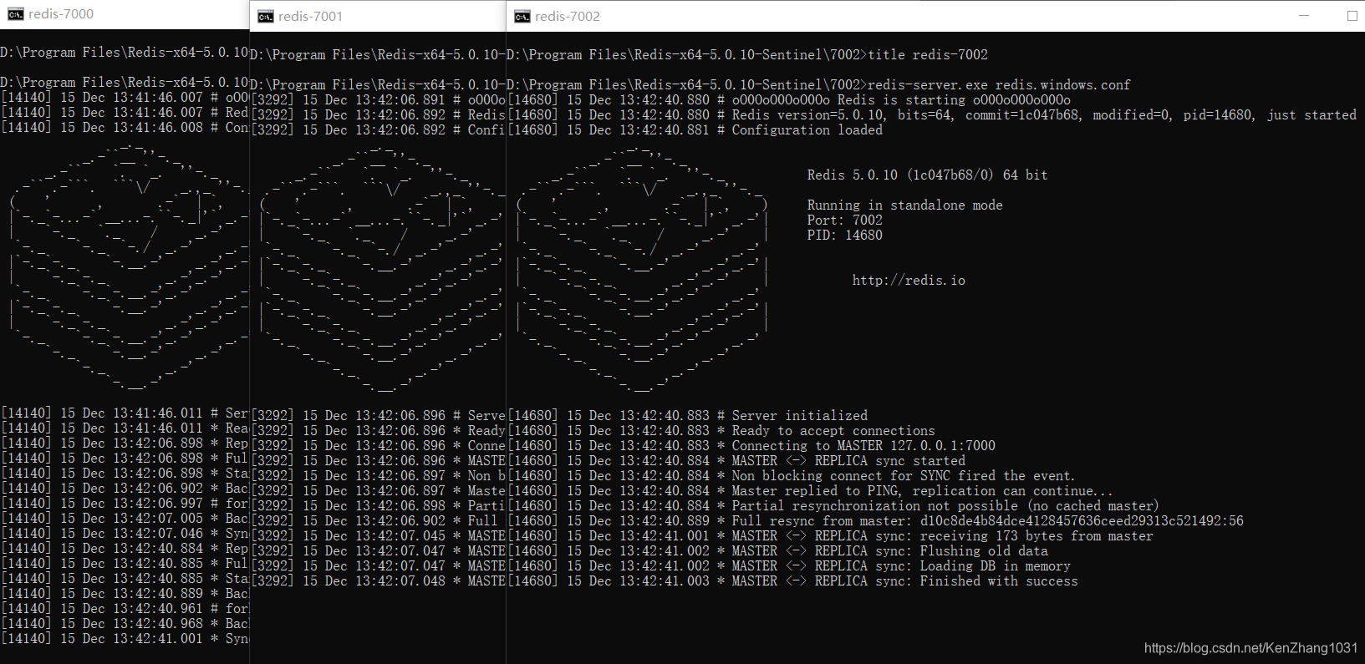Click 'Non blocking connect for SYNC' line

(x=791, y=476)
